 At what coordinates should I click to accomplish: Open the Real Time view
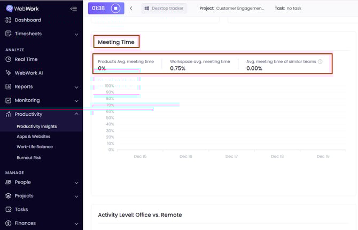26,59
